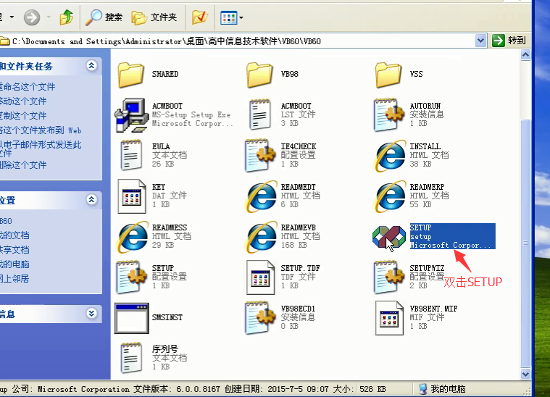Open the SHARED folder icon

(x=131, y=75)
